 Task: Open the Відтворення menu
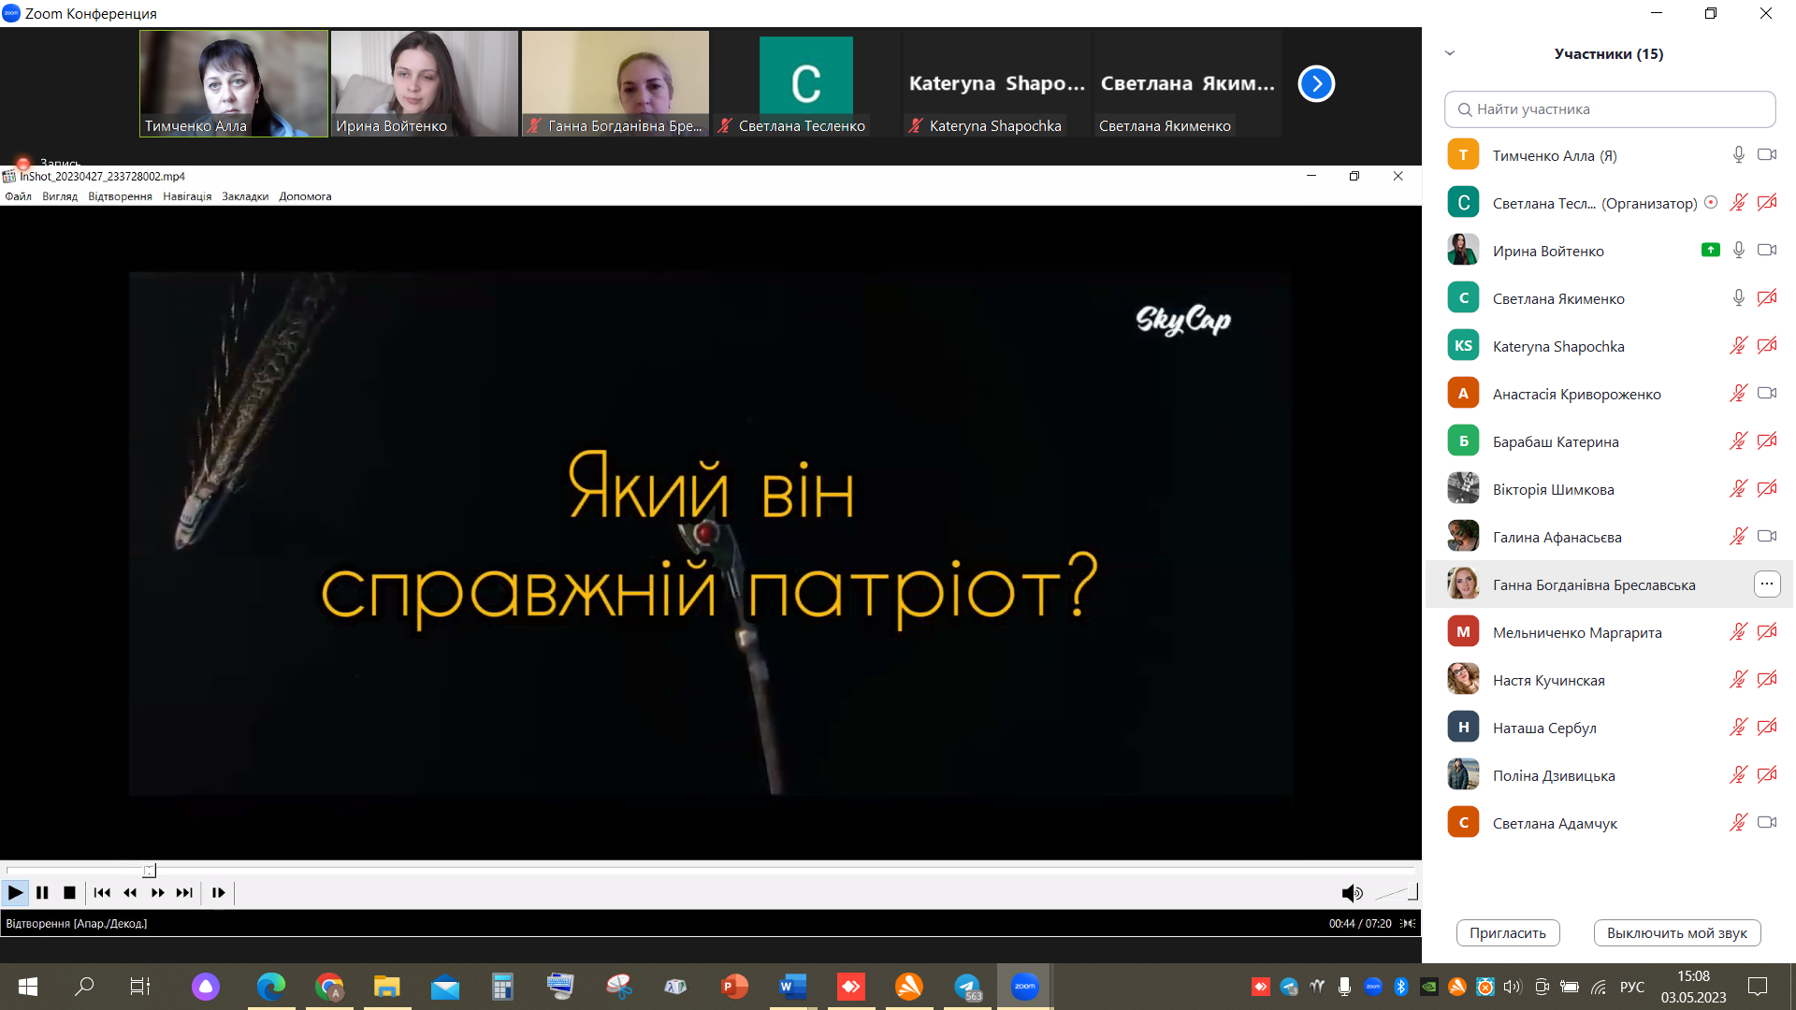tap(120, 196)
